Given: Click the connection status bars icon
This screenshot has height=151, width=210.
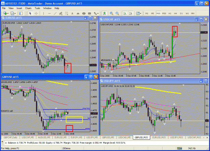Looking at the screenshot, I should tap(179, 148).
